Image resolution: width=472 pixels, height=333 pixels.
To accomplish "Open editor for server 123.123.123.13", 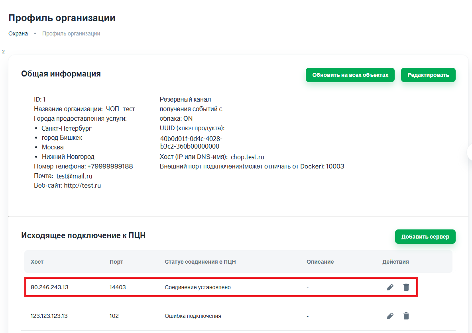I will [390, 316].
